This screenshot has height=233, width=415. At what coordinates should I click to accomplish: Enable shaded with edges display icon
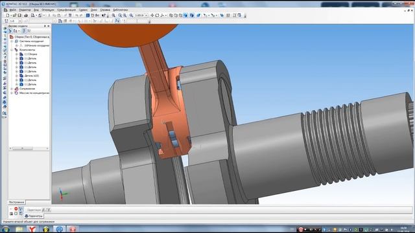tap(192, 16)
